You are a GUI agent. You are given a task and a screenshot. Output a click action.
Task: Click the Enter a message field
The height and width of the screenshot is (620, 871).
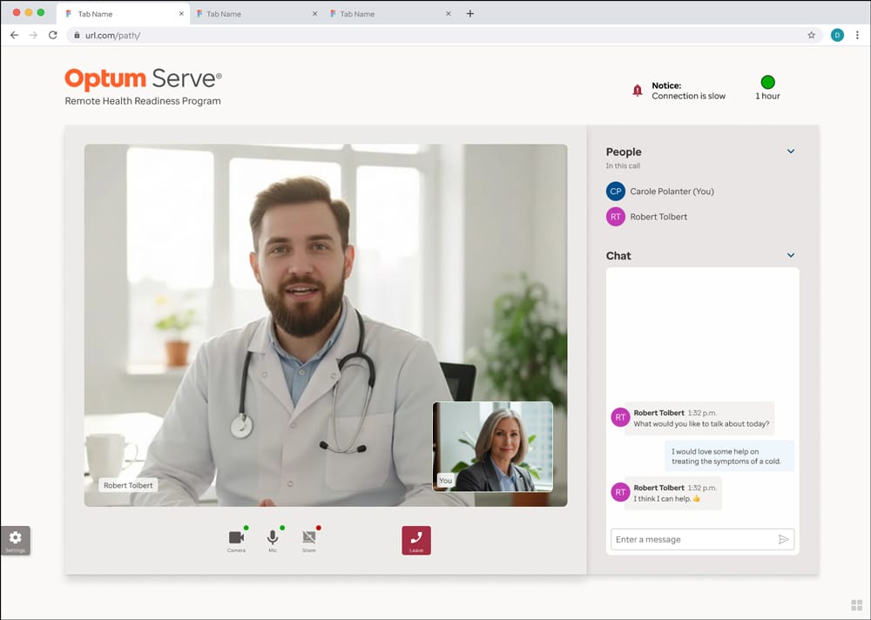692,540
